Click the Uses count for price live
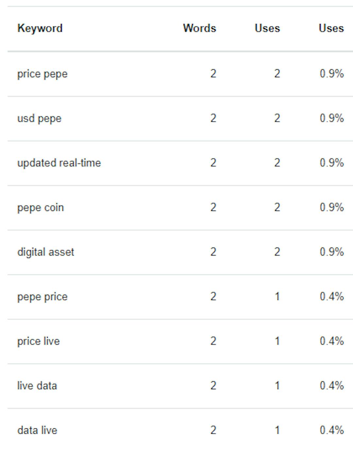The width and height of the screenshot is (353, 450). (x=277, y=341)
